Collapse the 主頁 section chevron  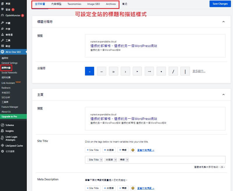[x=223, y=94]
